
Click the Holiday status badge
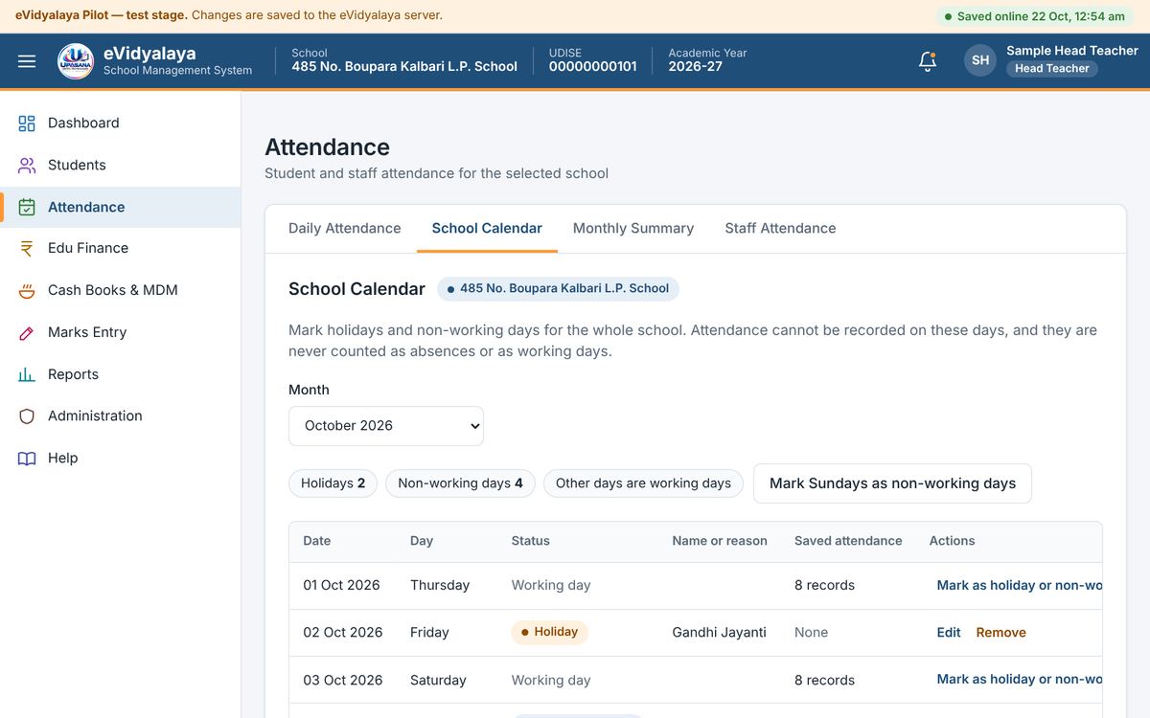[549, 632]
